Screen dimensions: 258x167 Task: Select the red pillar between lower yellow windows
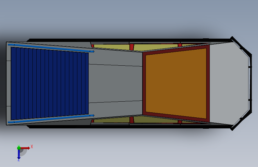pos(132,120)
